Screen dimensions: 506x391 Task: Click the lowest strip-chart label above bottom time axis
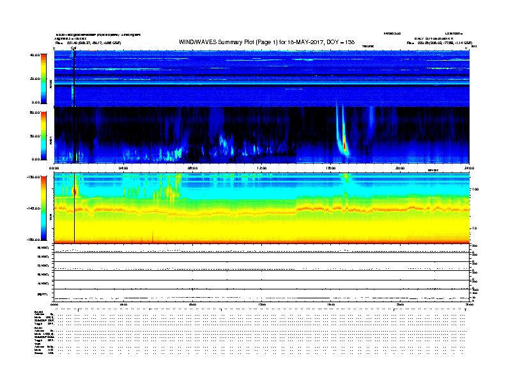click(x=42, y=295)
